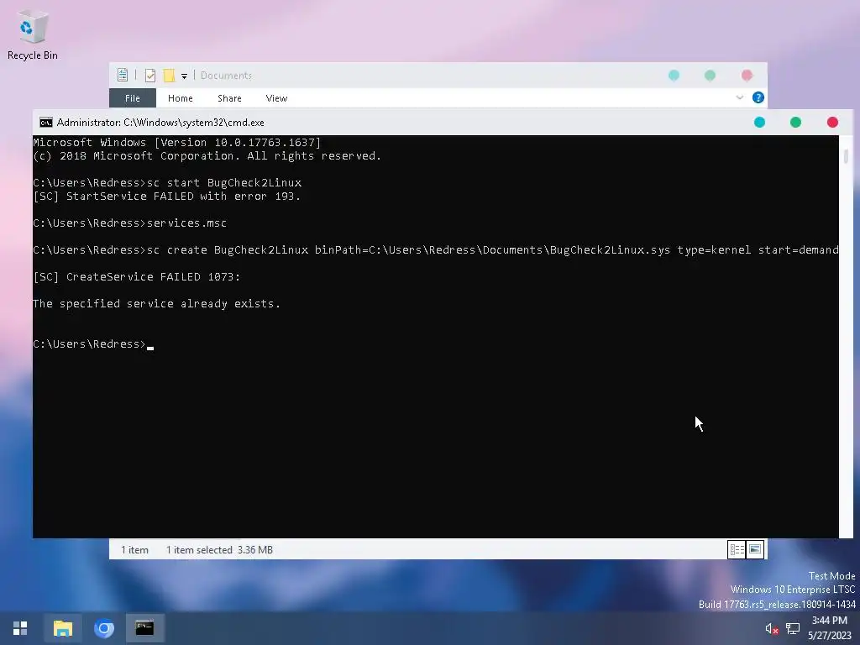Open the Home ribbon tab

pos(180,98)
